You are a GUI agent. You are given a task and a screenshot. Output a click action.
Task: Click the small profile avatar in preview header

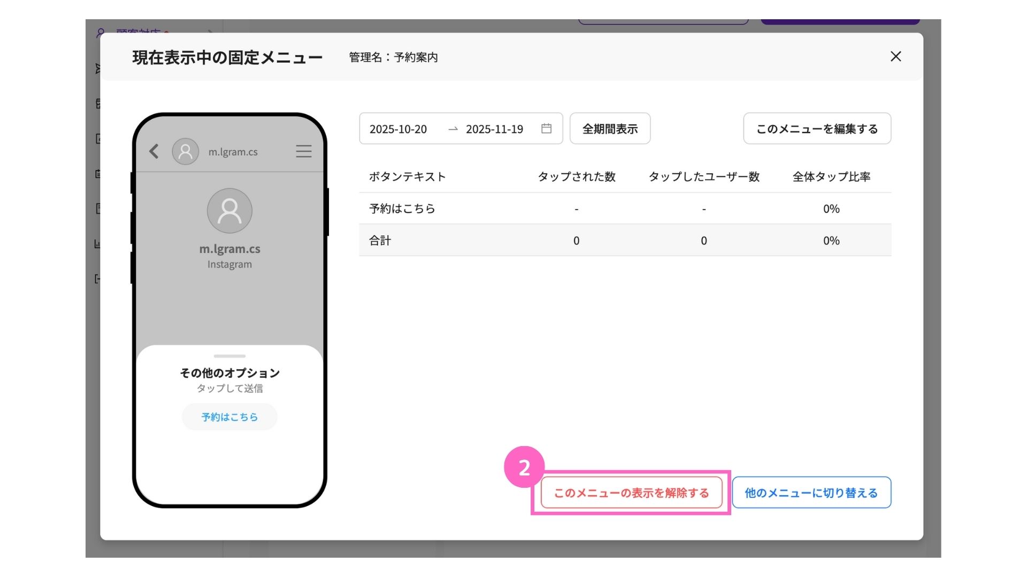[x=185, y=152]
